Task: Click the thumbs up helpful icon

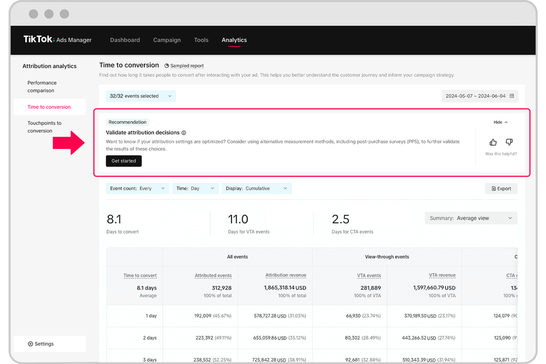Action: (x=493, y=142)
